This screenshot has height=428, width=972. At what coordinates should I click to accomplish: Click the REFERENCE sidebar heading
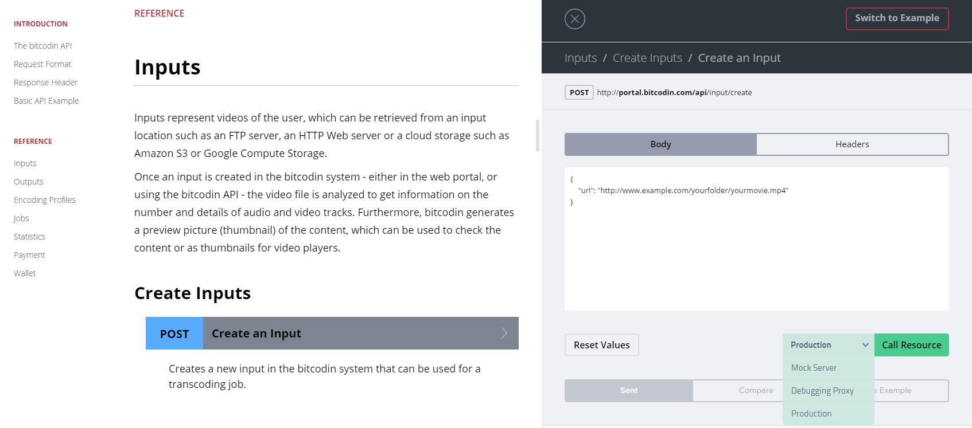(33, 142)
